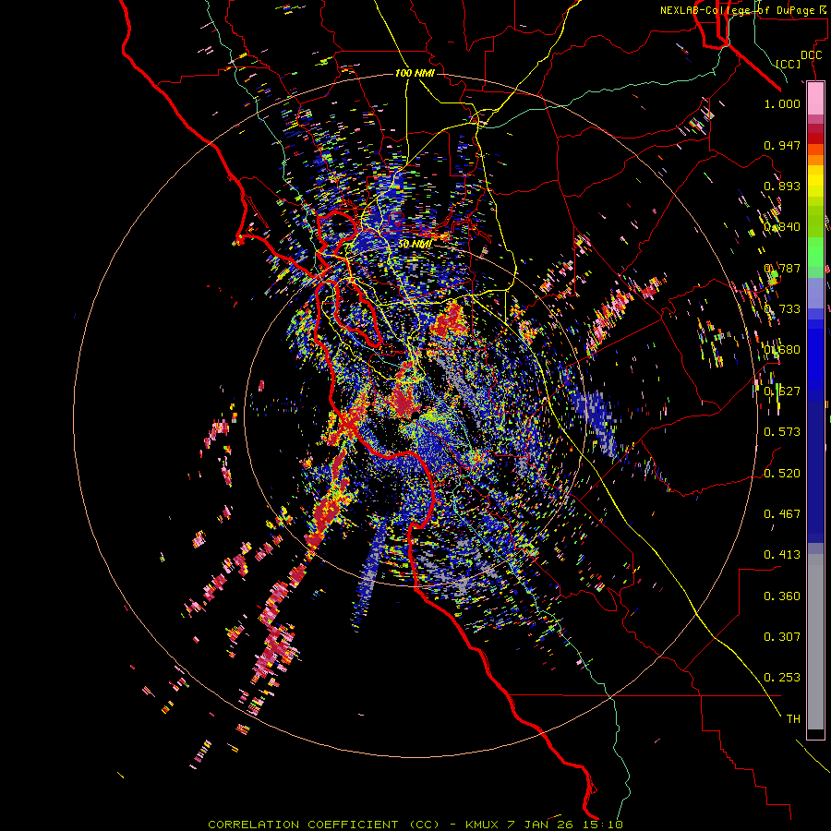
Task: Select the 0.307 legend value
Action: coord(782,636)
